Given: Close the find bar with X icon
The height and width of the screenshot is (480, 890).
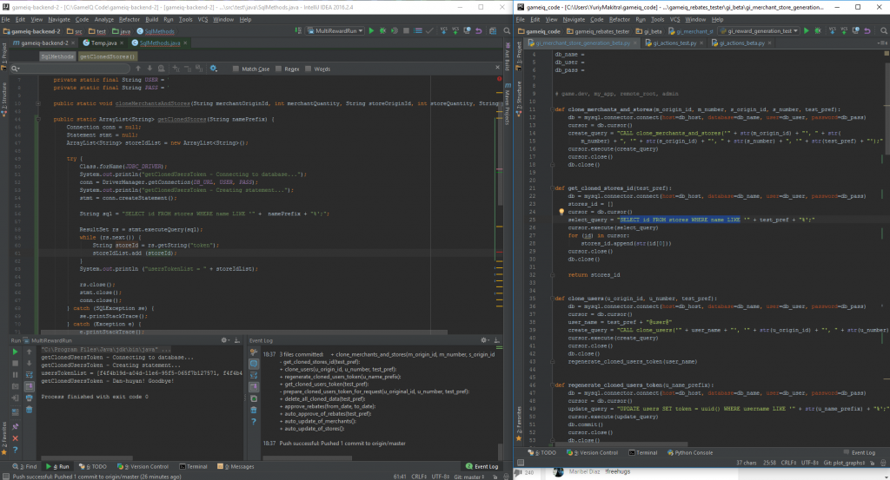Looking at the screenshot, I should pos(498,68).
